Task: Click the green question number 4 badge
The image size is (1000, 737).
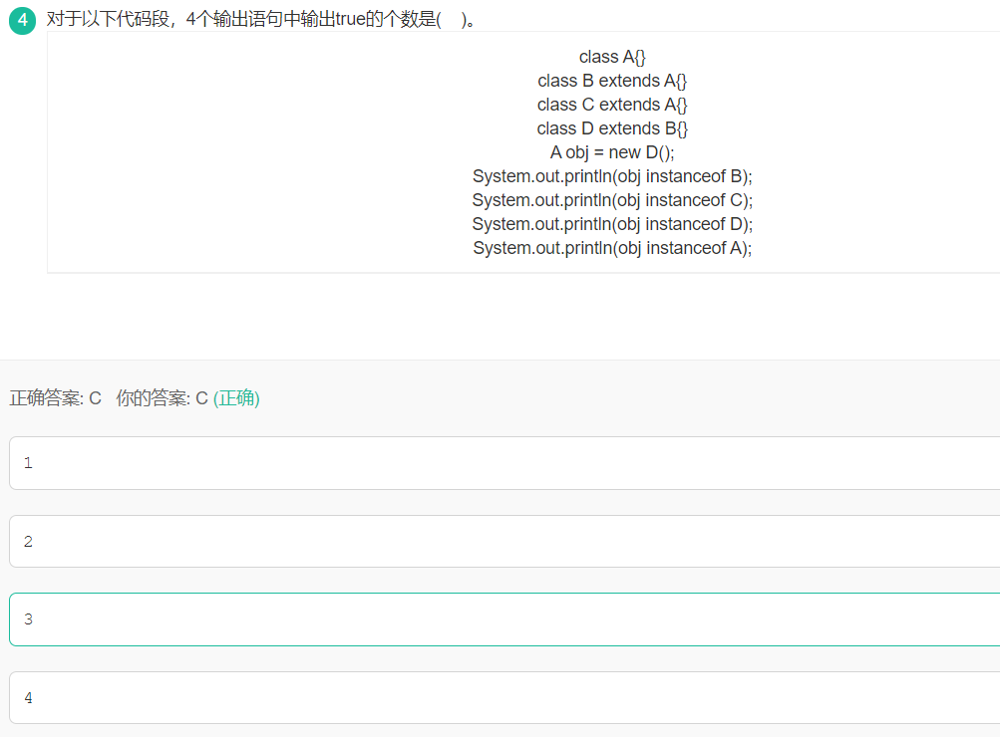Action: click(22, 21)
